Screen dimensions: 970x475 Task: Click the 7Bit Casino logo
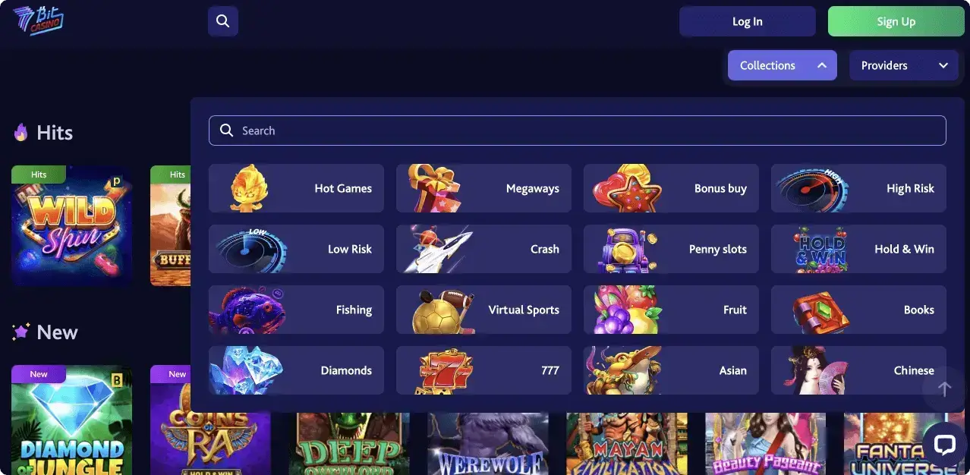click(38, 20)
